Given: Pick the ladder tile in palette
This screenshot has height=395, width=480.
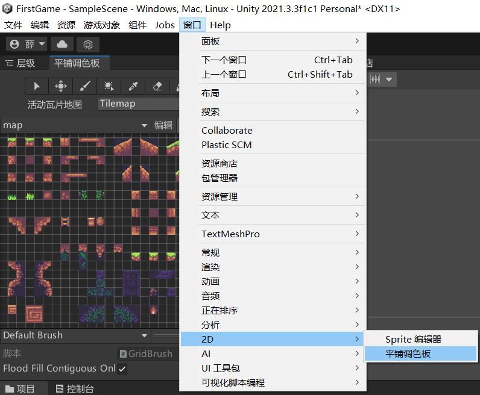Looking at the screenshot, I should pos(65,222).
